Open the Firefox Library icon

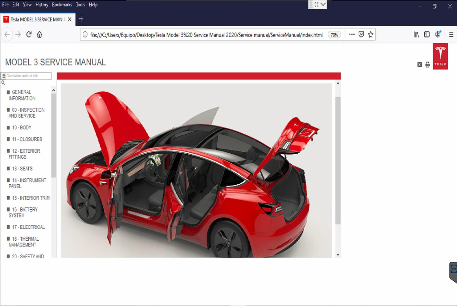[416, 35]
